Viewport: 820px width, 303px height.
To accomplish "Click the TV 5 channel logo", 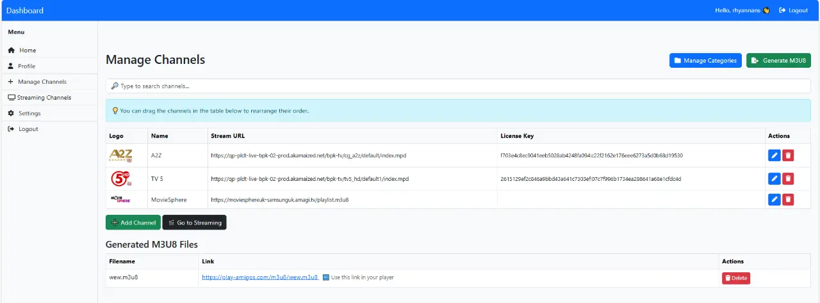I will pos(120,179).
